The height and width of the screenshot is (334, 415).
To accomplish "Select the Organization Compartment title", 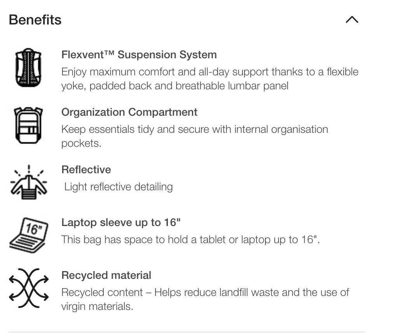I will [x=129, y=112].
